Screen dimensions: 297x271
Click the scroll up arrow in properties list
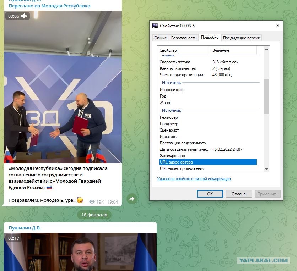[x=266, y=49]
